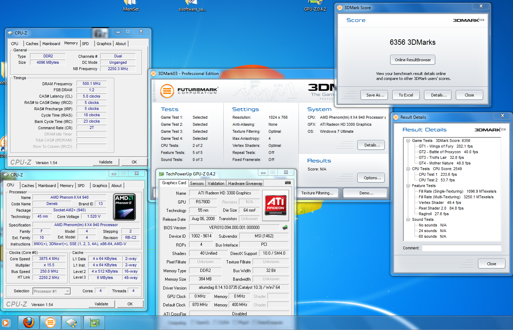Select GT1 - Wings of Fury result row
This screenshot has height=330, width=513.
446,146
